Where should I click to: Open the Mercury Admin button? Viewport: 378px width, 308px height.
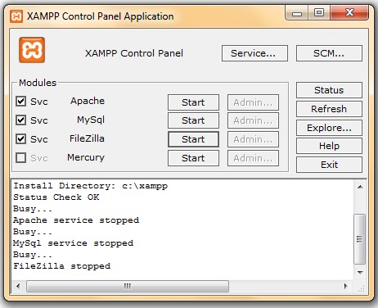pyautogui.click(x=253, y=158)
